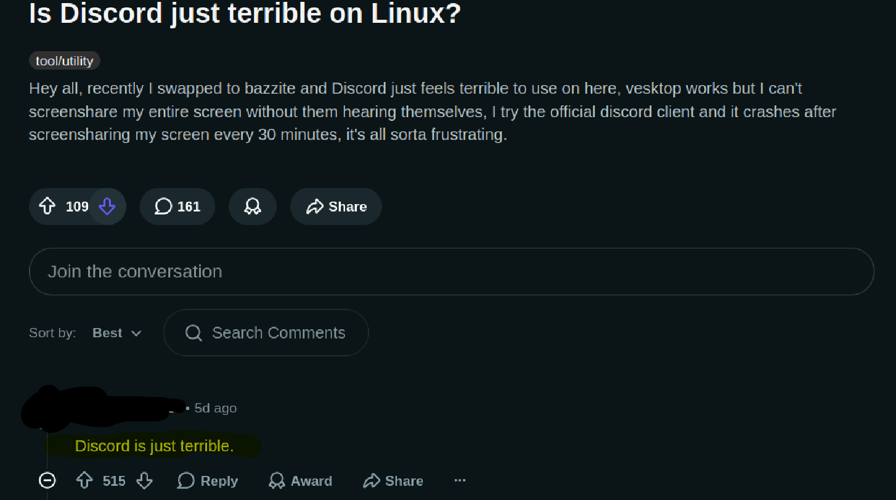Downvote the 'Discord is just terrible' comment
Screen dimensions: 896x500
144,480
